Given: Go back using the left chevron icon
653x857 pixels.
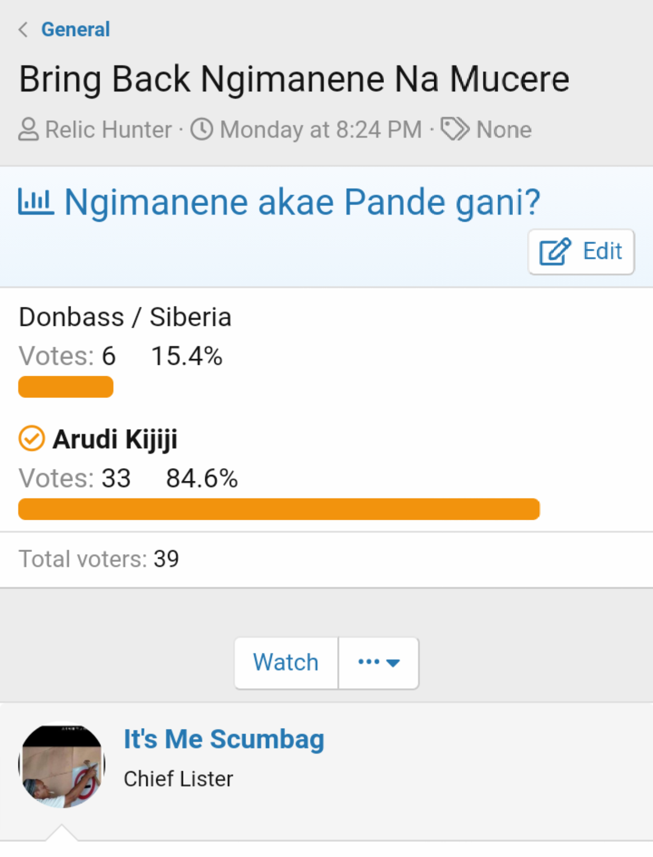Looking at the screenshot, I should click(x=23, y=30).
